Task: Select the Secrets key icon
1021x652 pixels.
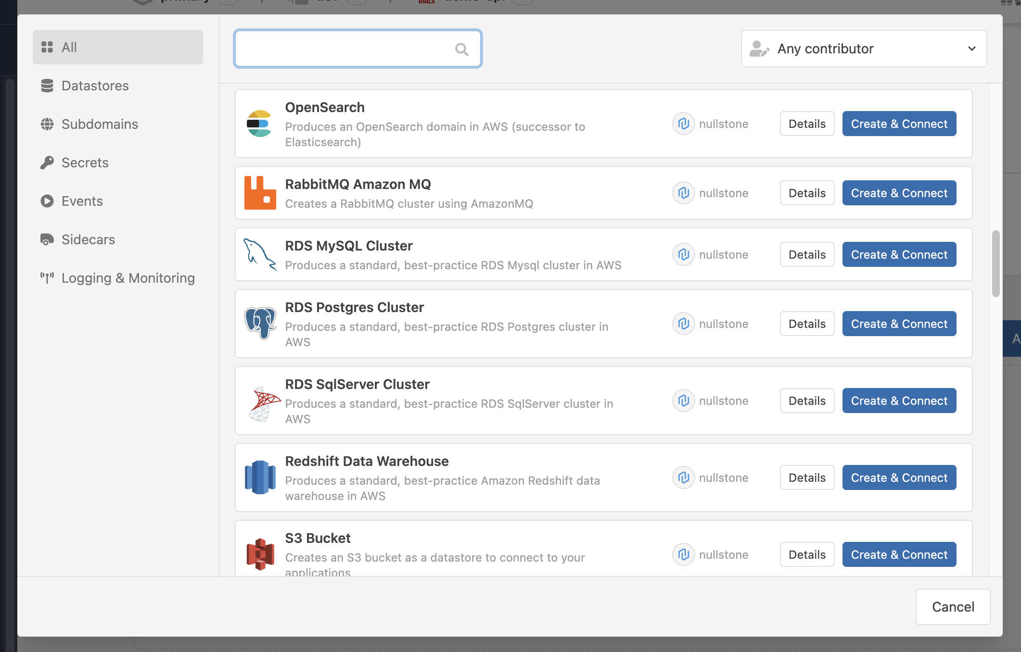Action: [47, 163]
